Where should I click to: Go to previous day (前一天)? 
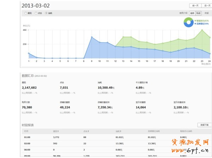coord(194,6)
